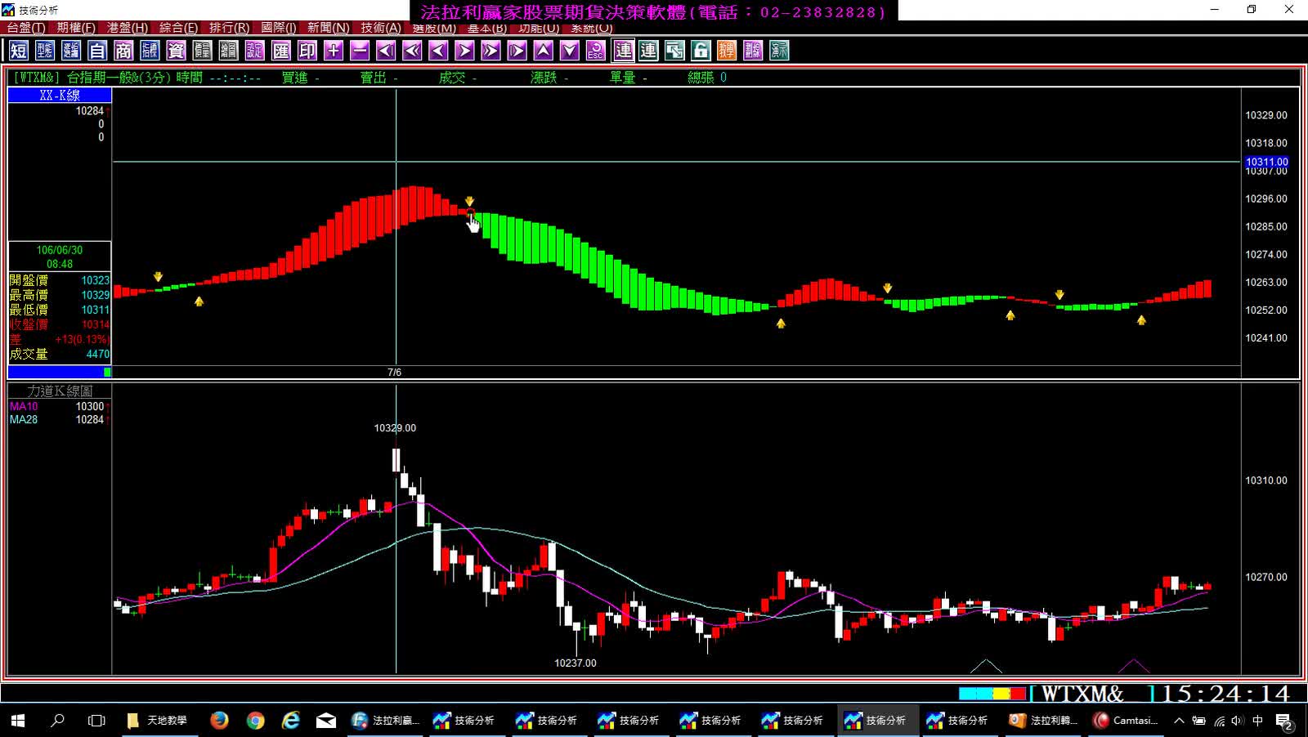Open the 期權(F) menu

[76, 28]
